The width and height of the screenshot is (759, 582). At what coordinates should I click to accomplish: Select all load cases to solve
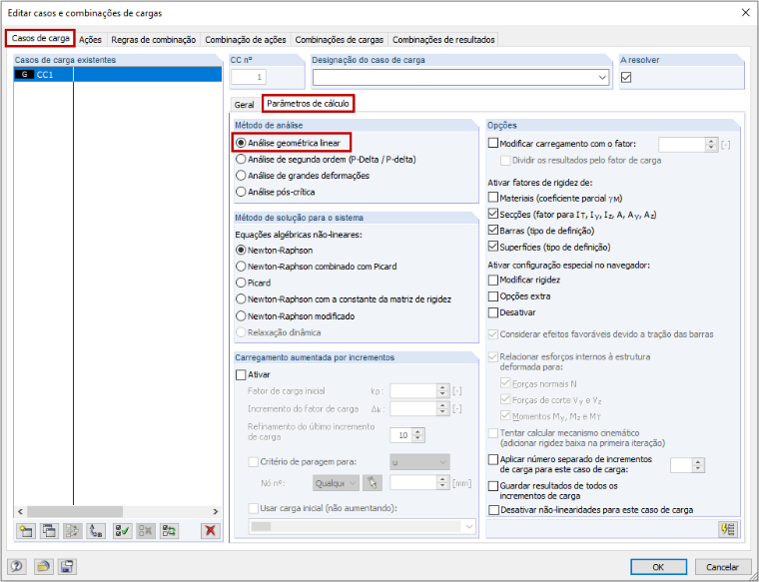pyautogui.click(x=122, y=531)
